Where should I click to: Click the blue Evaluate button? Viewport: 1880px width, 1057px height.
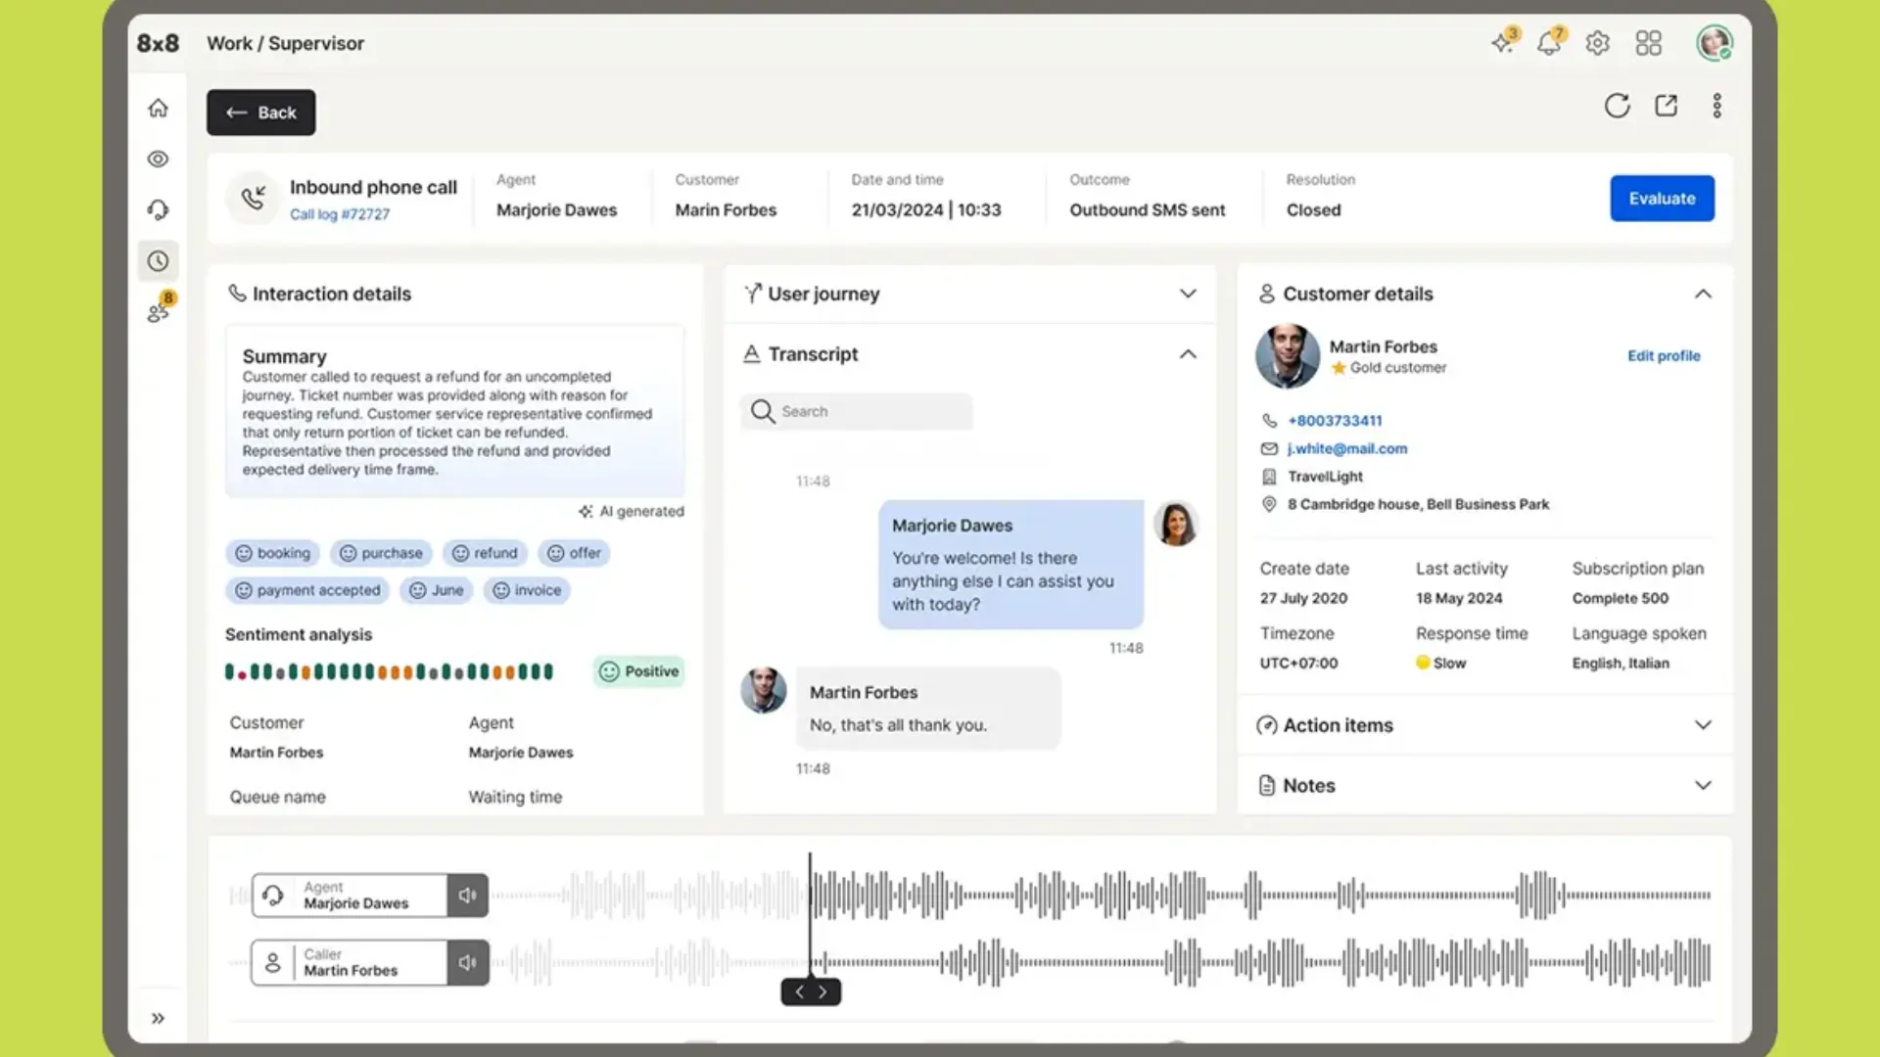(x=1662, y=199)
